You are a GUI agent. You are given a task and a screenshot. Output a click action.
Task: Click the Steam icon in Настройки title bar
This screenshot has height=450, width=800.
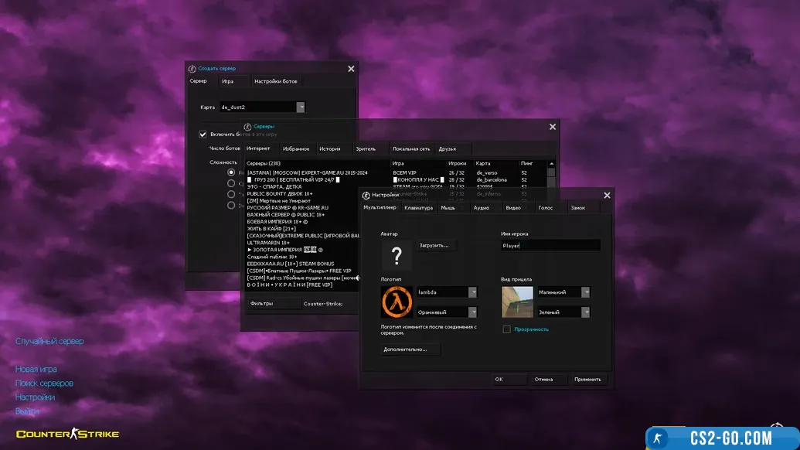click(366, 196)
